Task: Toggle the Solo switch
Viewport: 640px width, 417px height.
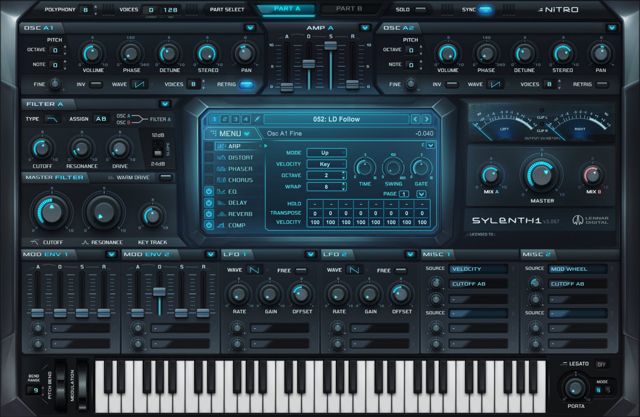Action: 420,9
